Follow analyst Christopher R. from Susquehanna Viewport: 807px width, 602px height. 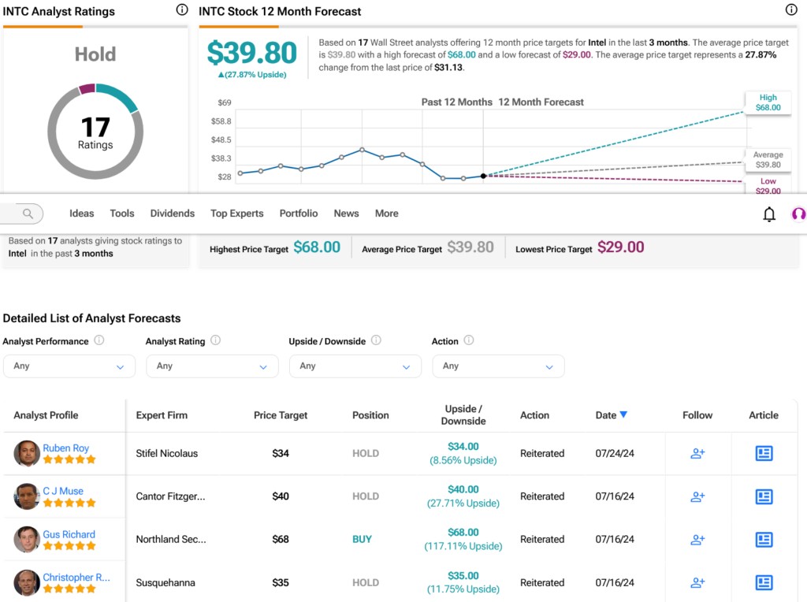click(x=697, y=582)
